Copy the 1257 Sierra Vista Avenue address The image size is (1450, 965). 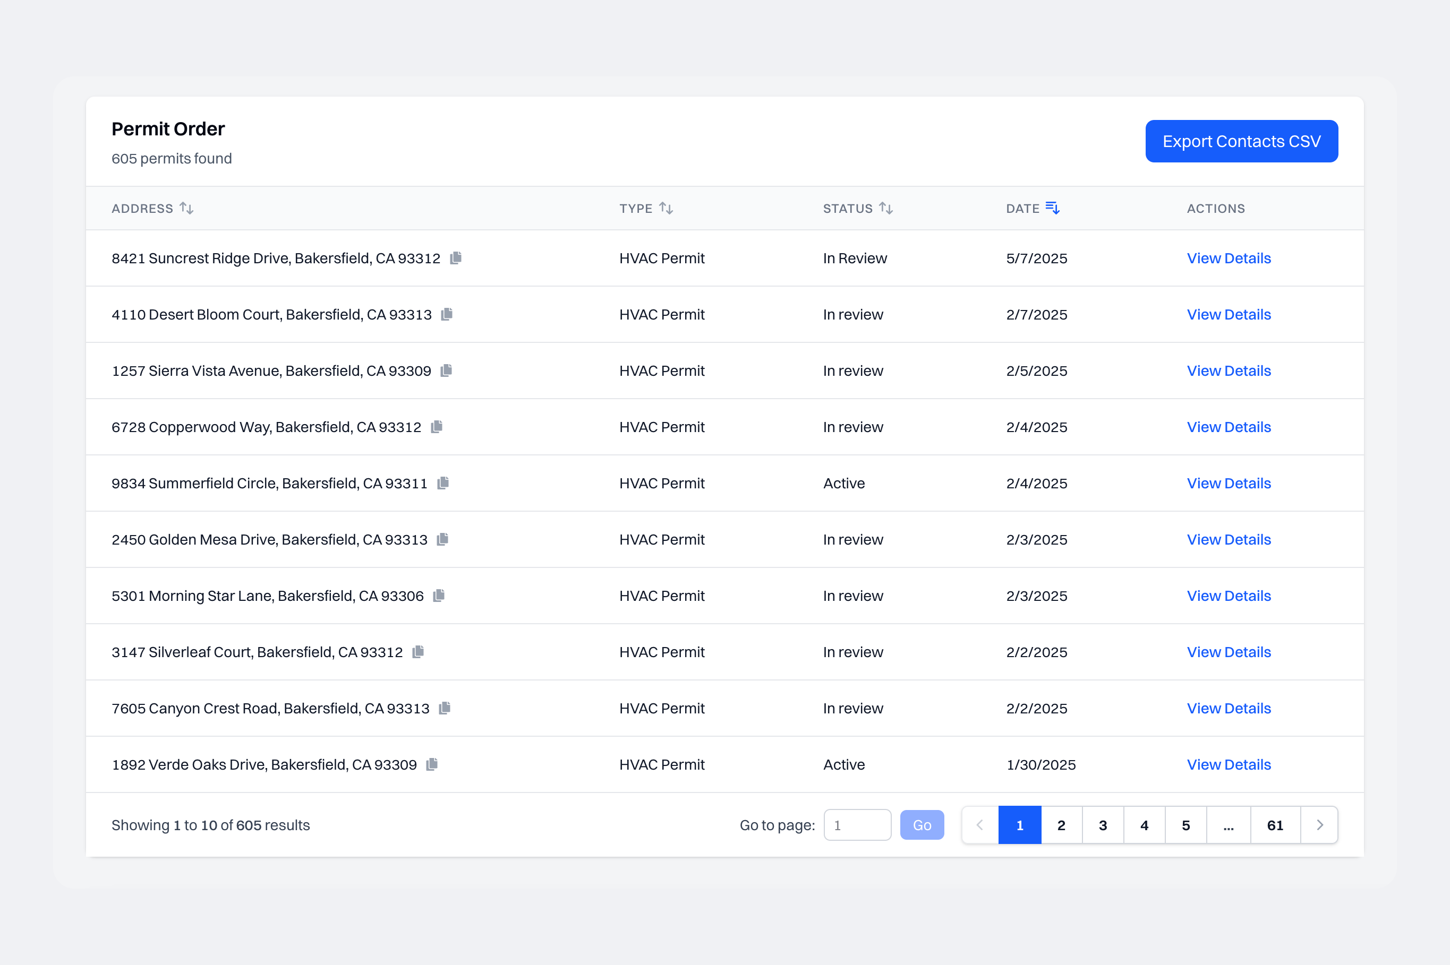pyautogui.click(x=446, y=371)
